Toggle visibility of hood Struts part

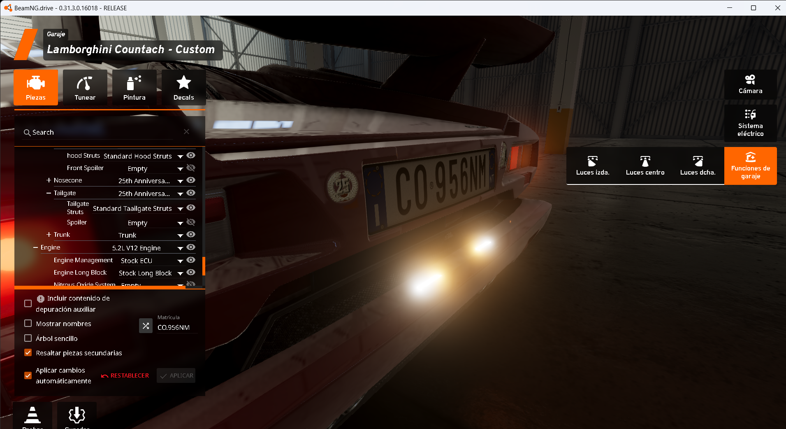pyautogui.click(x=191, y=155)
